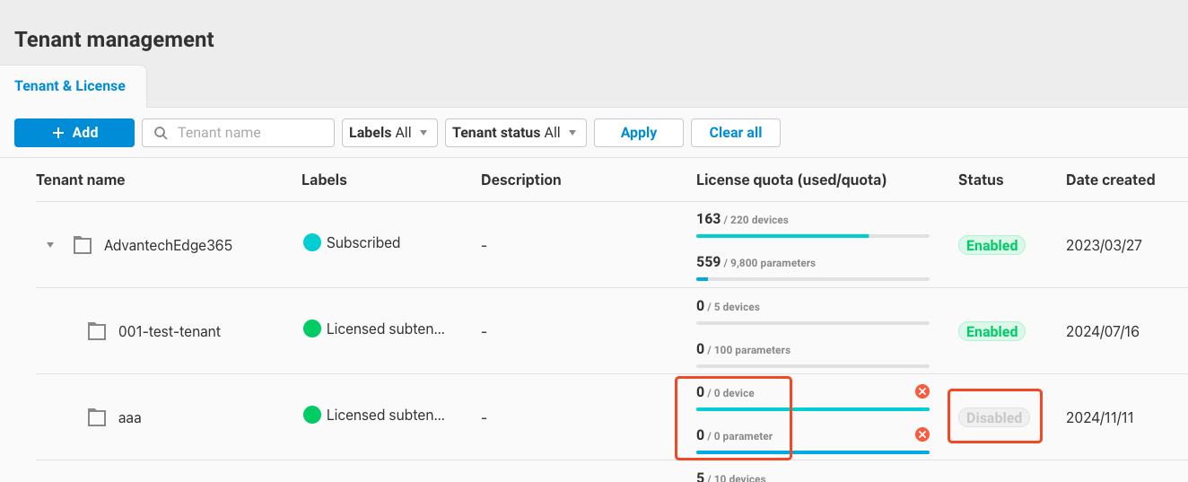Collapse the AdvantechEdge365 tenant row
This screenshot has width=1188, height=482.
(50, 245)
